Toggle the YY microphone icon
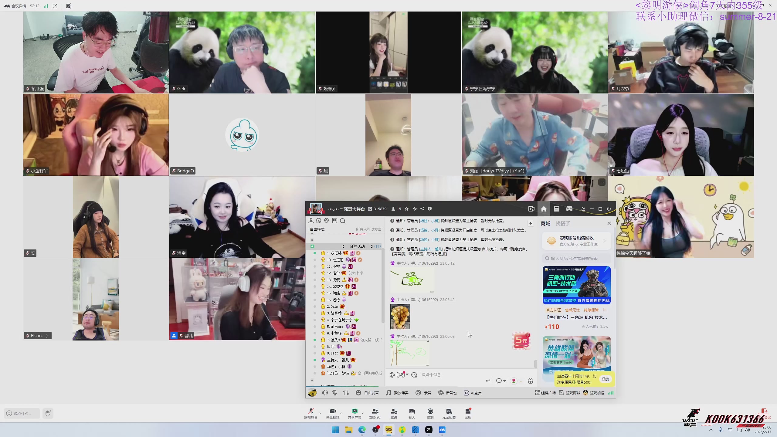777x437 pixels. (x=335, y=393)
